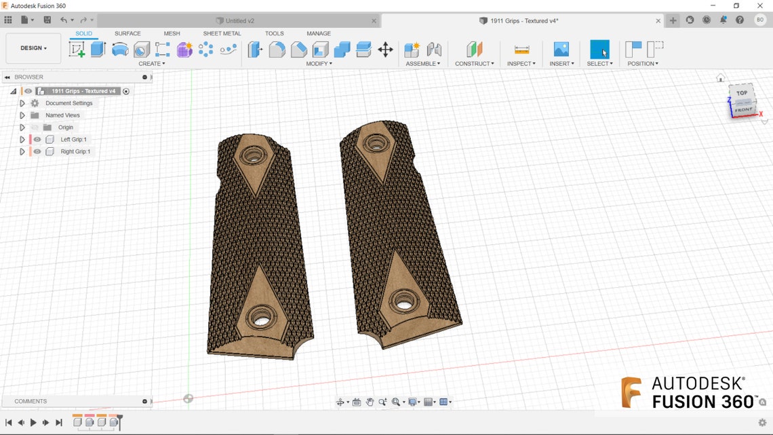Open the Select dropdown menu

pos(599,63)
